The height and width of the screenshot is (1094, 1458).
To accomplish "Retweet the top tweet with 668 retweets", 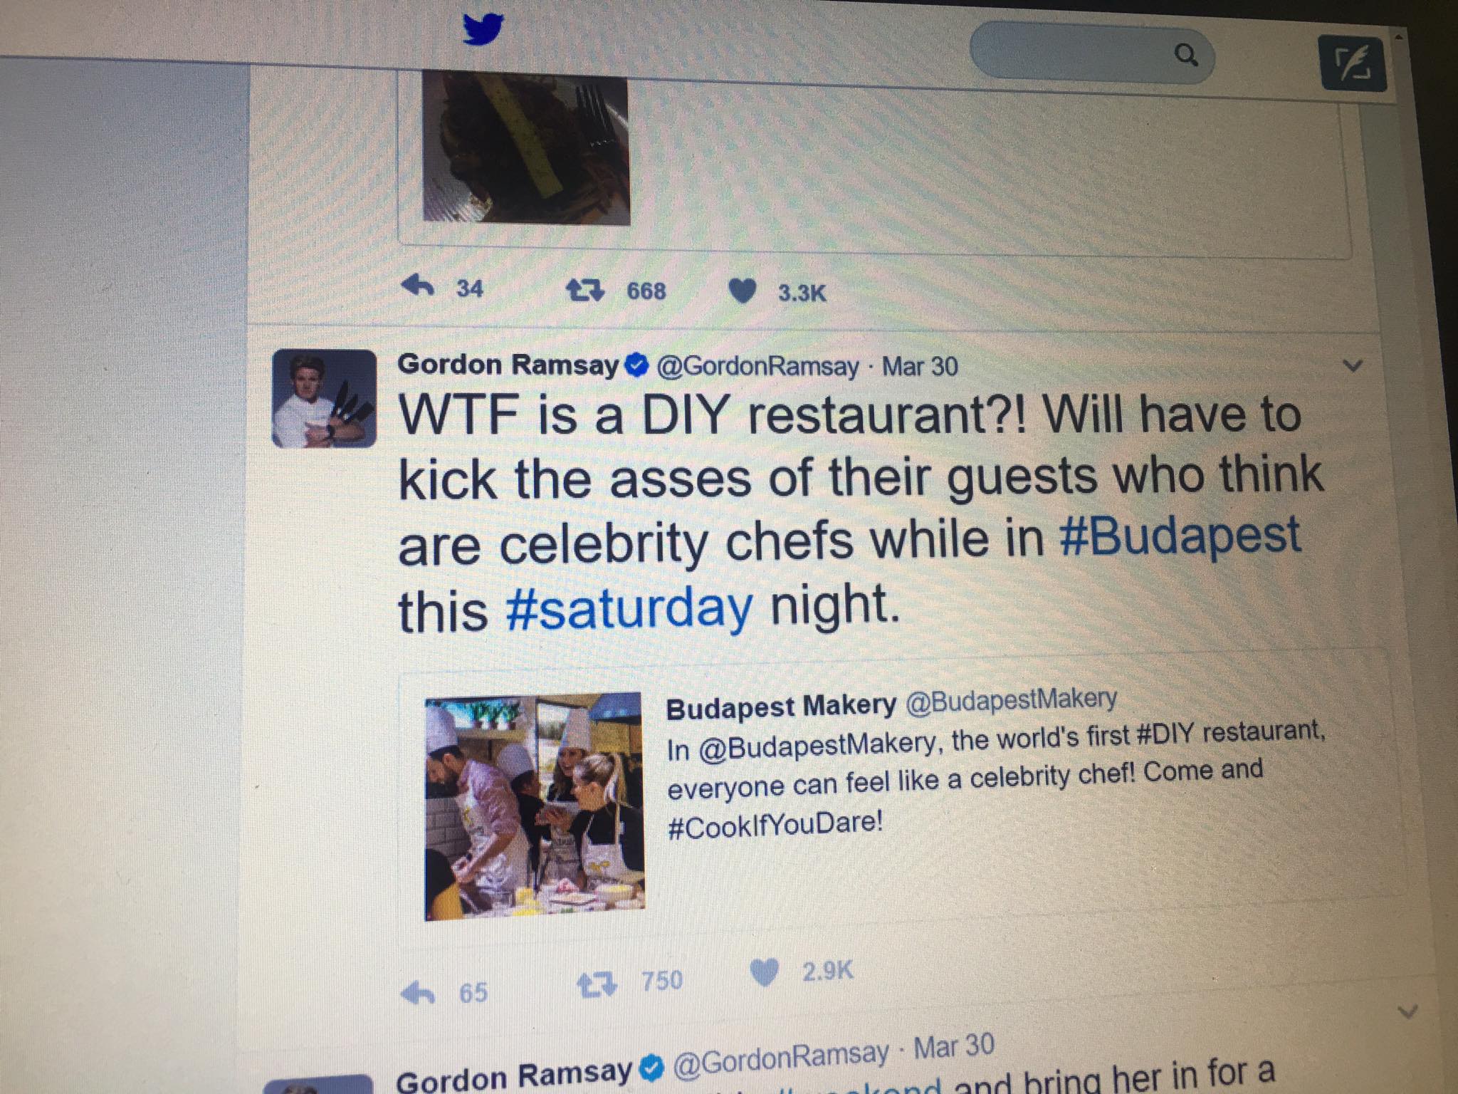I will pos(584,290).
